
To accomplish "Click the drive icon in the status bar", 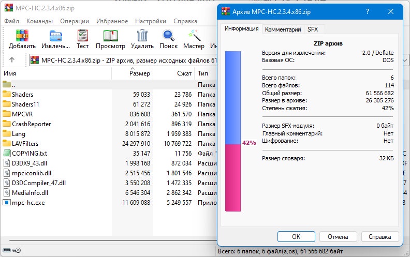I will pyautogui.click(x=7, y=250).
